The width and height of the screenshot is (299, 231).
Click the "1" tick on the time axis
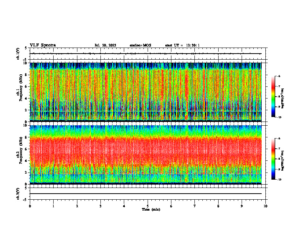(x=54, y=206)
